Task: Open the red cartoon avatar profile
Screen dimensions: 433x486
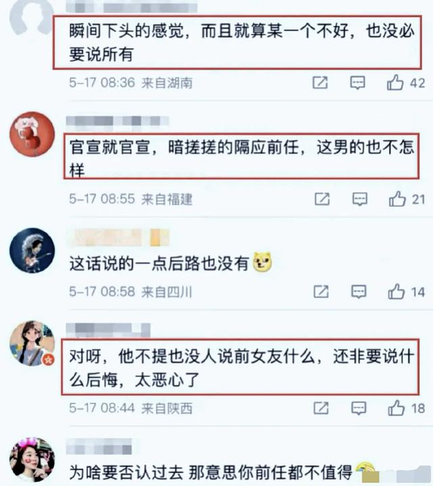Action: click(32, 134)
